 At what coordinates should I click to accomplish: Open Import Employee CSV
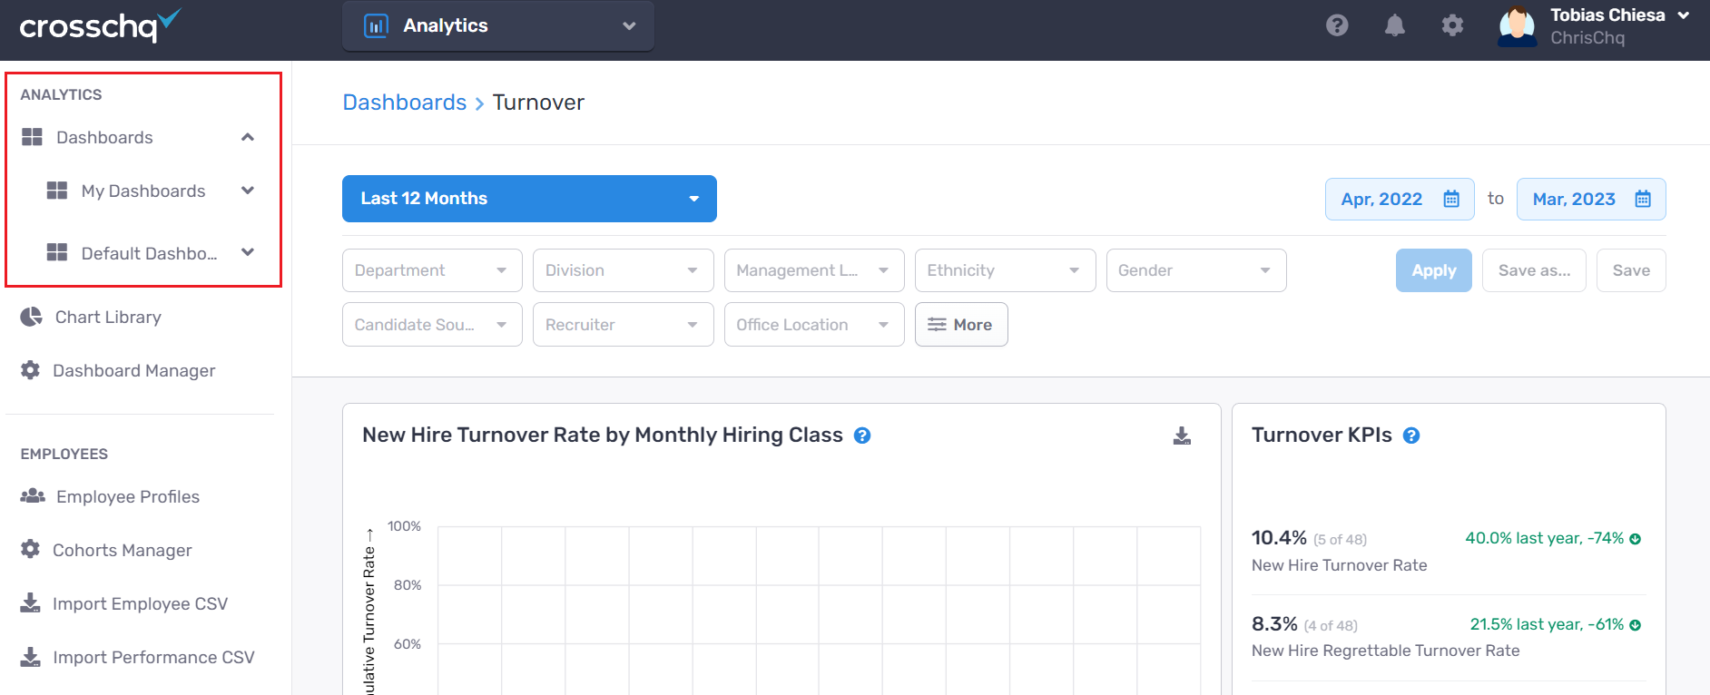coord(140,603)
